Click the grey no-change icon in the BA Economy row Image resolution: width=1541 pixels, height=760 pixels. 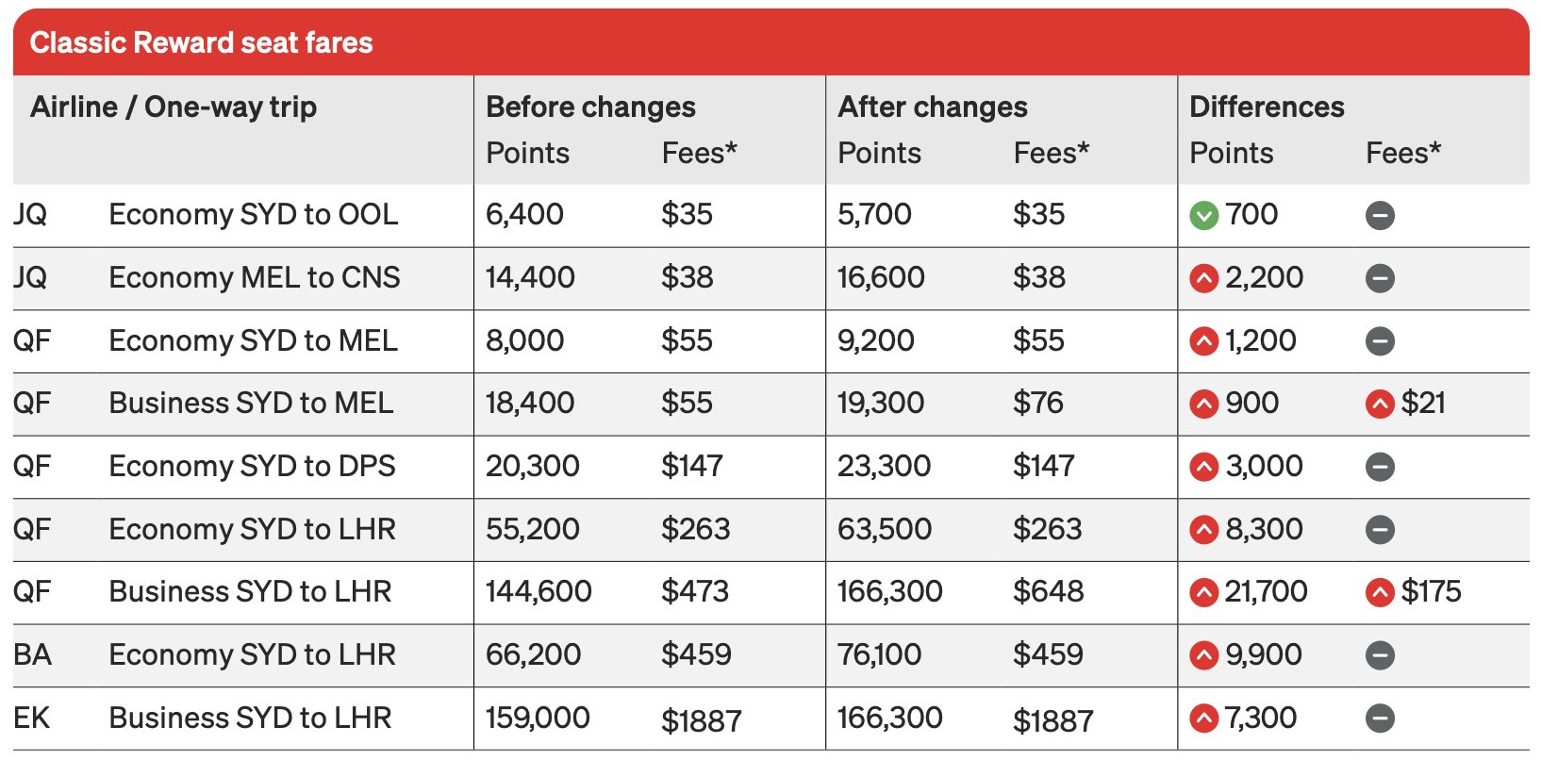pos(1380,655)
